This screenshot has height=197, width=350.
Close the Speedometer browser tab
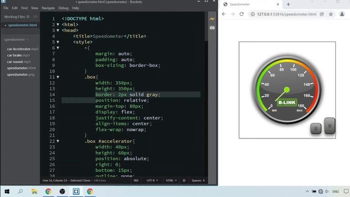[278, 4]
